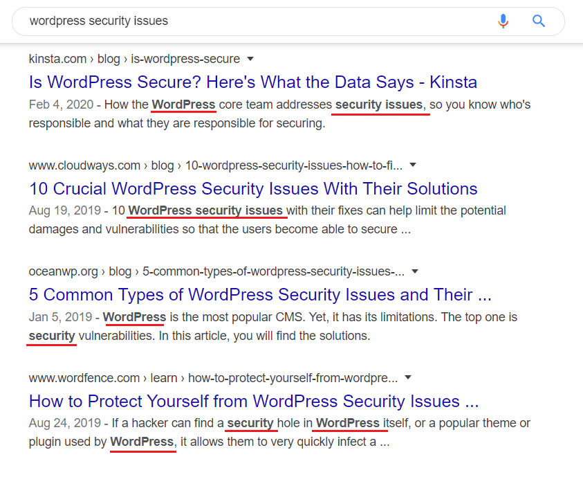Visit '5 Common Types of WordPress Security Issues' result
This screenshot has width=583, height=477.
(x=260, y=294)
